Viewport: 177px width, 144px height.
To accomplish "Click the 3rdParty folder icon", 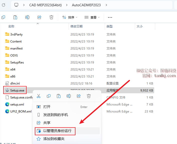I will point(7,34).
